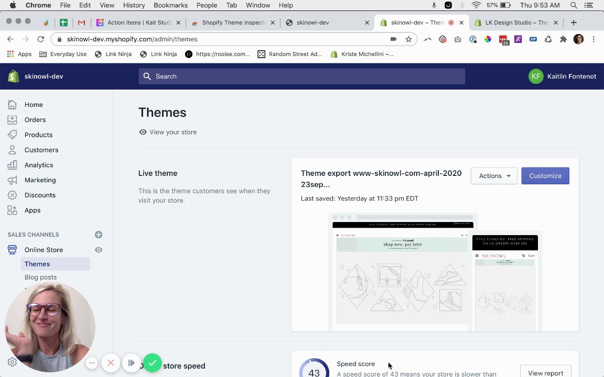This screenshot has width=604, height=377.
Task: Click the address bar URL
Action: [x=132, y=39]
